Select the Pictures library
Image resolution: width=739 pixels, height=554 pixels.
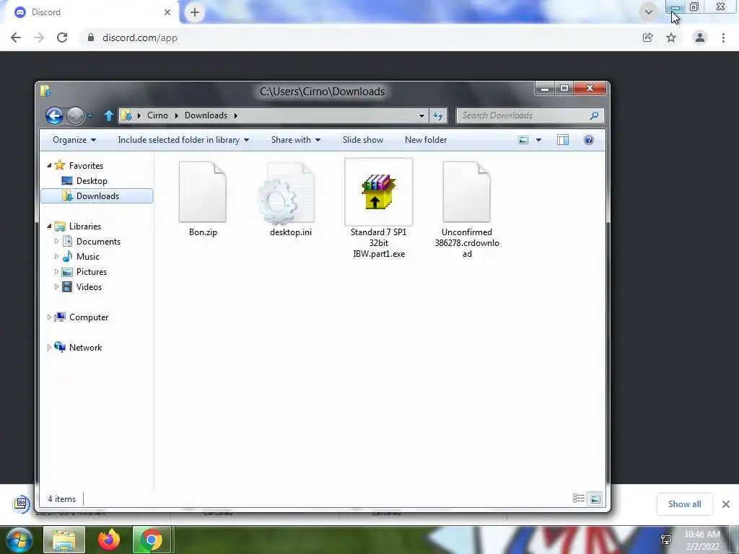pos(92,272)
